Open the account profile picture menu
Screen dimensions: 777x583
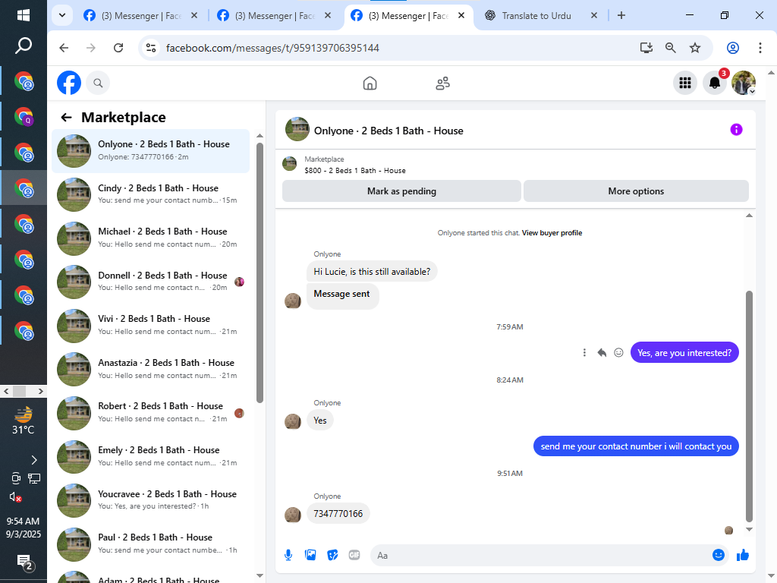[x=744, y=83]
